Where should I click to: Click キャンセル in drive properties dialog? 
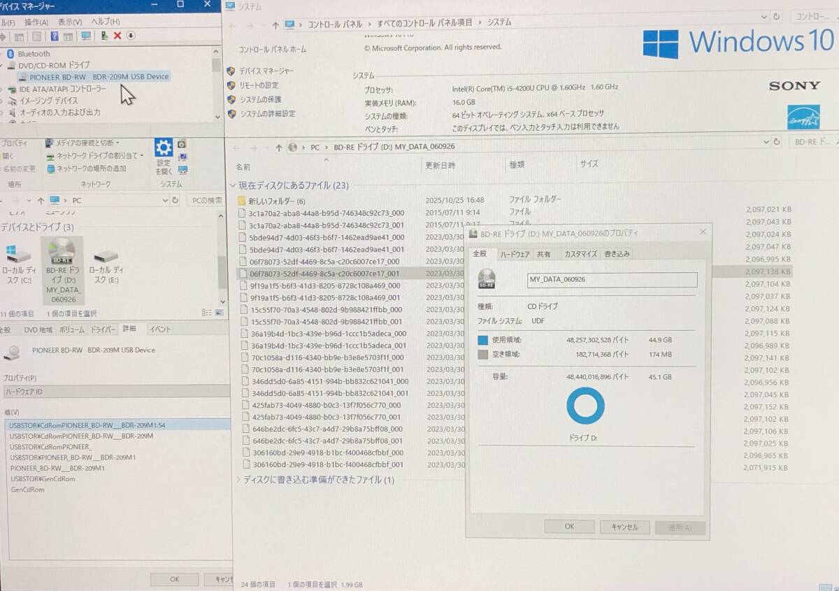[624, 527]
